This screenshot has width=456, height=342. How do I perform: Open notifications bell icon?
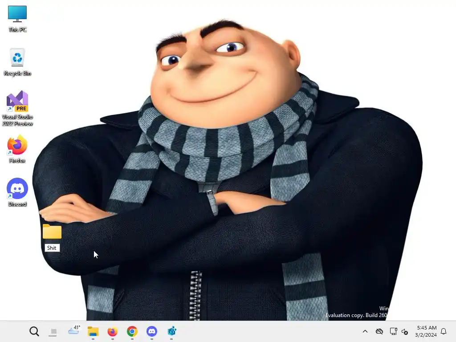[444, 331]
